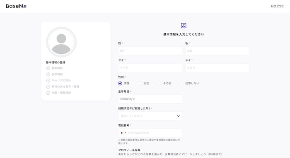The height and width of the screenshot is (158, 290).
Task: Click the 基本情報 step in sidebar
Action: (x=57, y=68)
